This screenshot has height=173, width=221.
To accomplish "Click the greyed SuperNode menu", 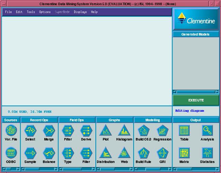I will tap(62, 12).
